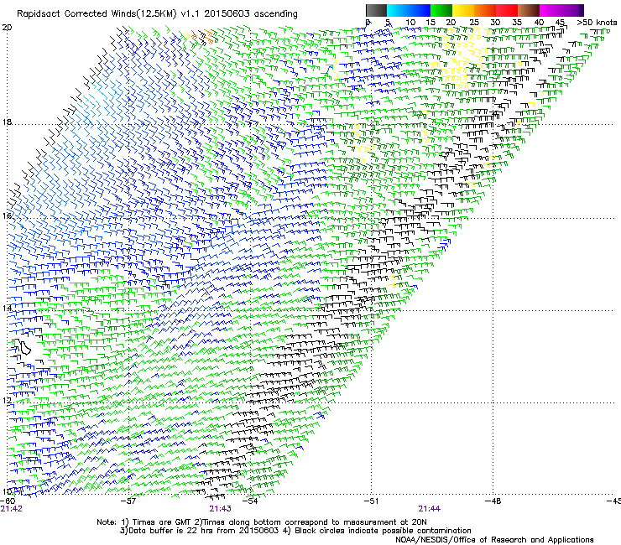Click the longitude label '-60'
621x545 pixels.
[x=8, y=501]
